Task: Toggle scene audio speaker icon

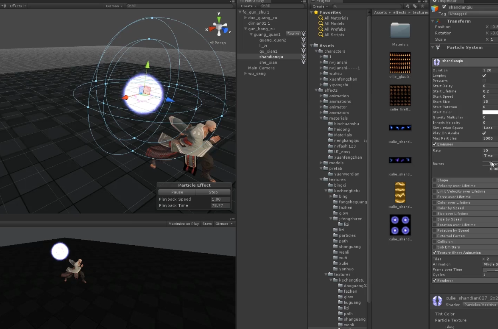Action: tap(4, 6)
